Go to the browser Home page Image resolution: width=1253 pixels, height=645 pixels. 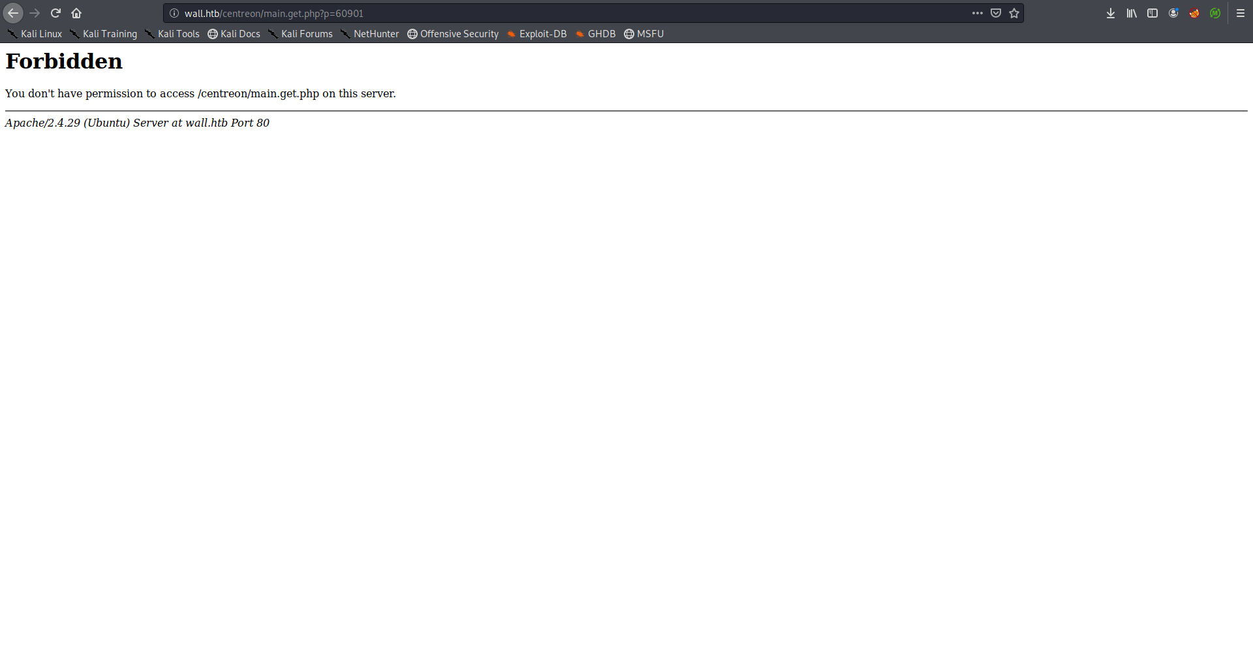(76, 13)
